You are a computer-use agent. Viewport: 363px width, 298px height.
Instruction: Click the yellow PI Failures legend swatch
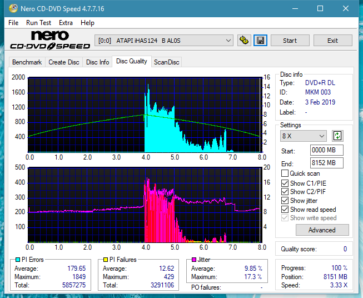tap(106, 260)
